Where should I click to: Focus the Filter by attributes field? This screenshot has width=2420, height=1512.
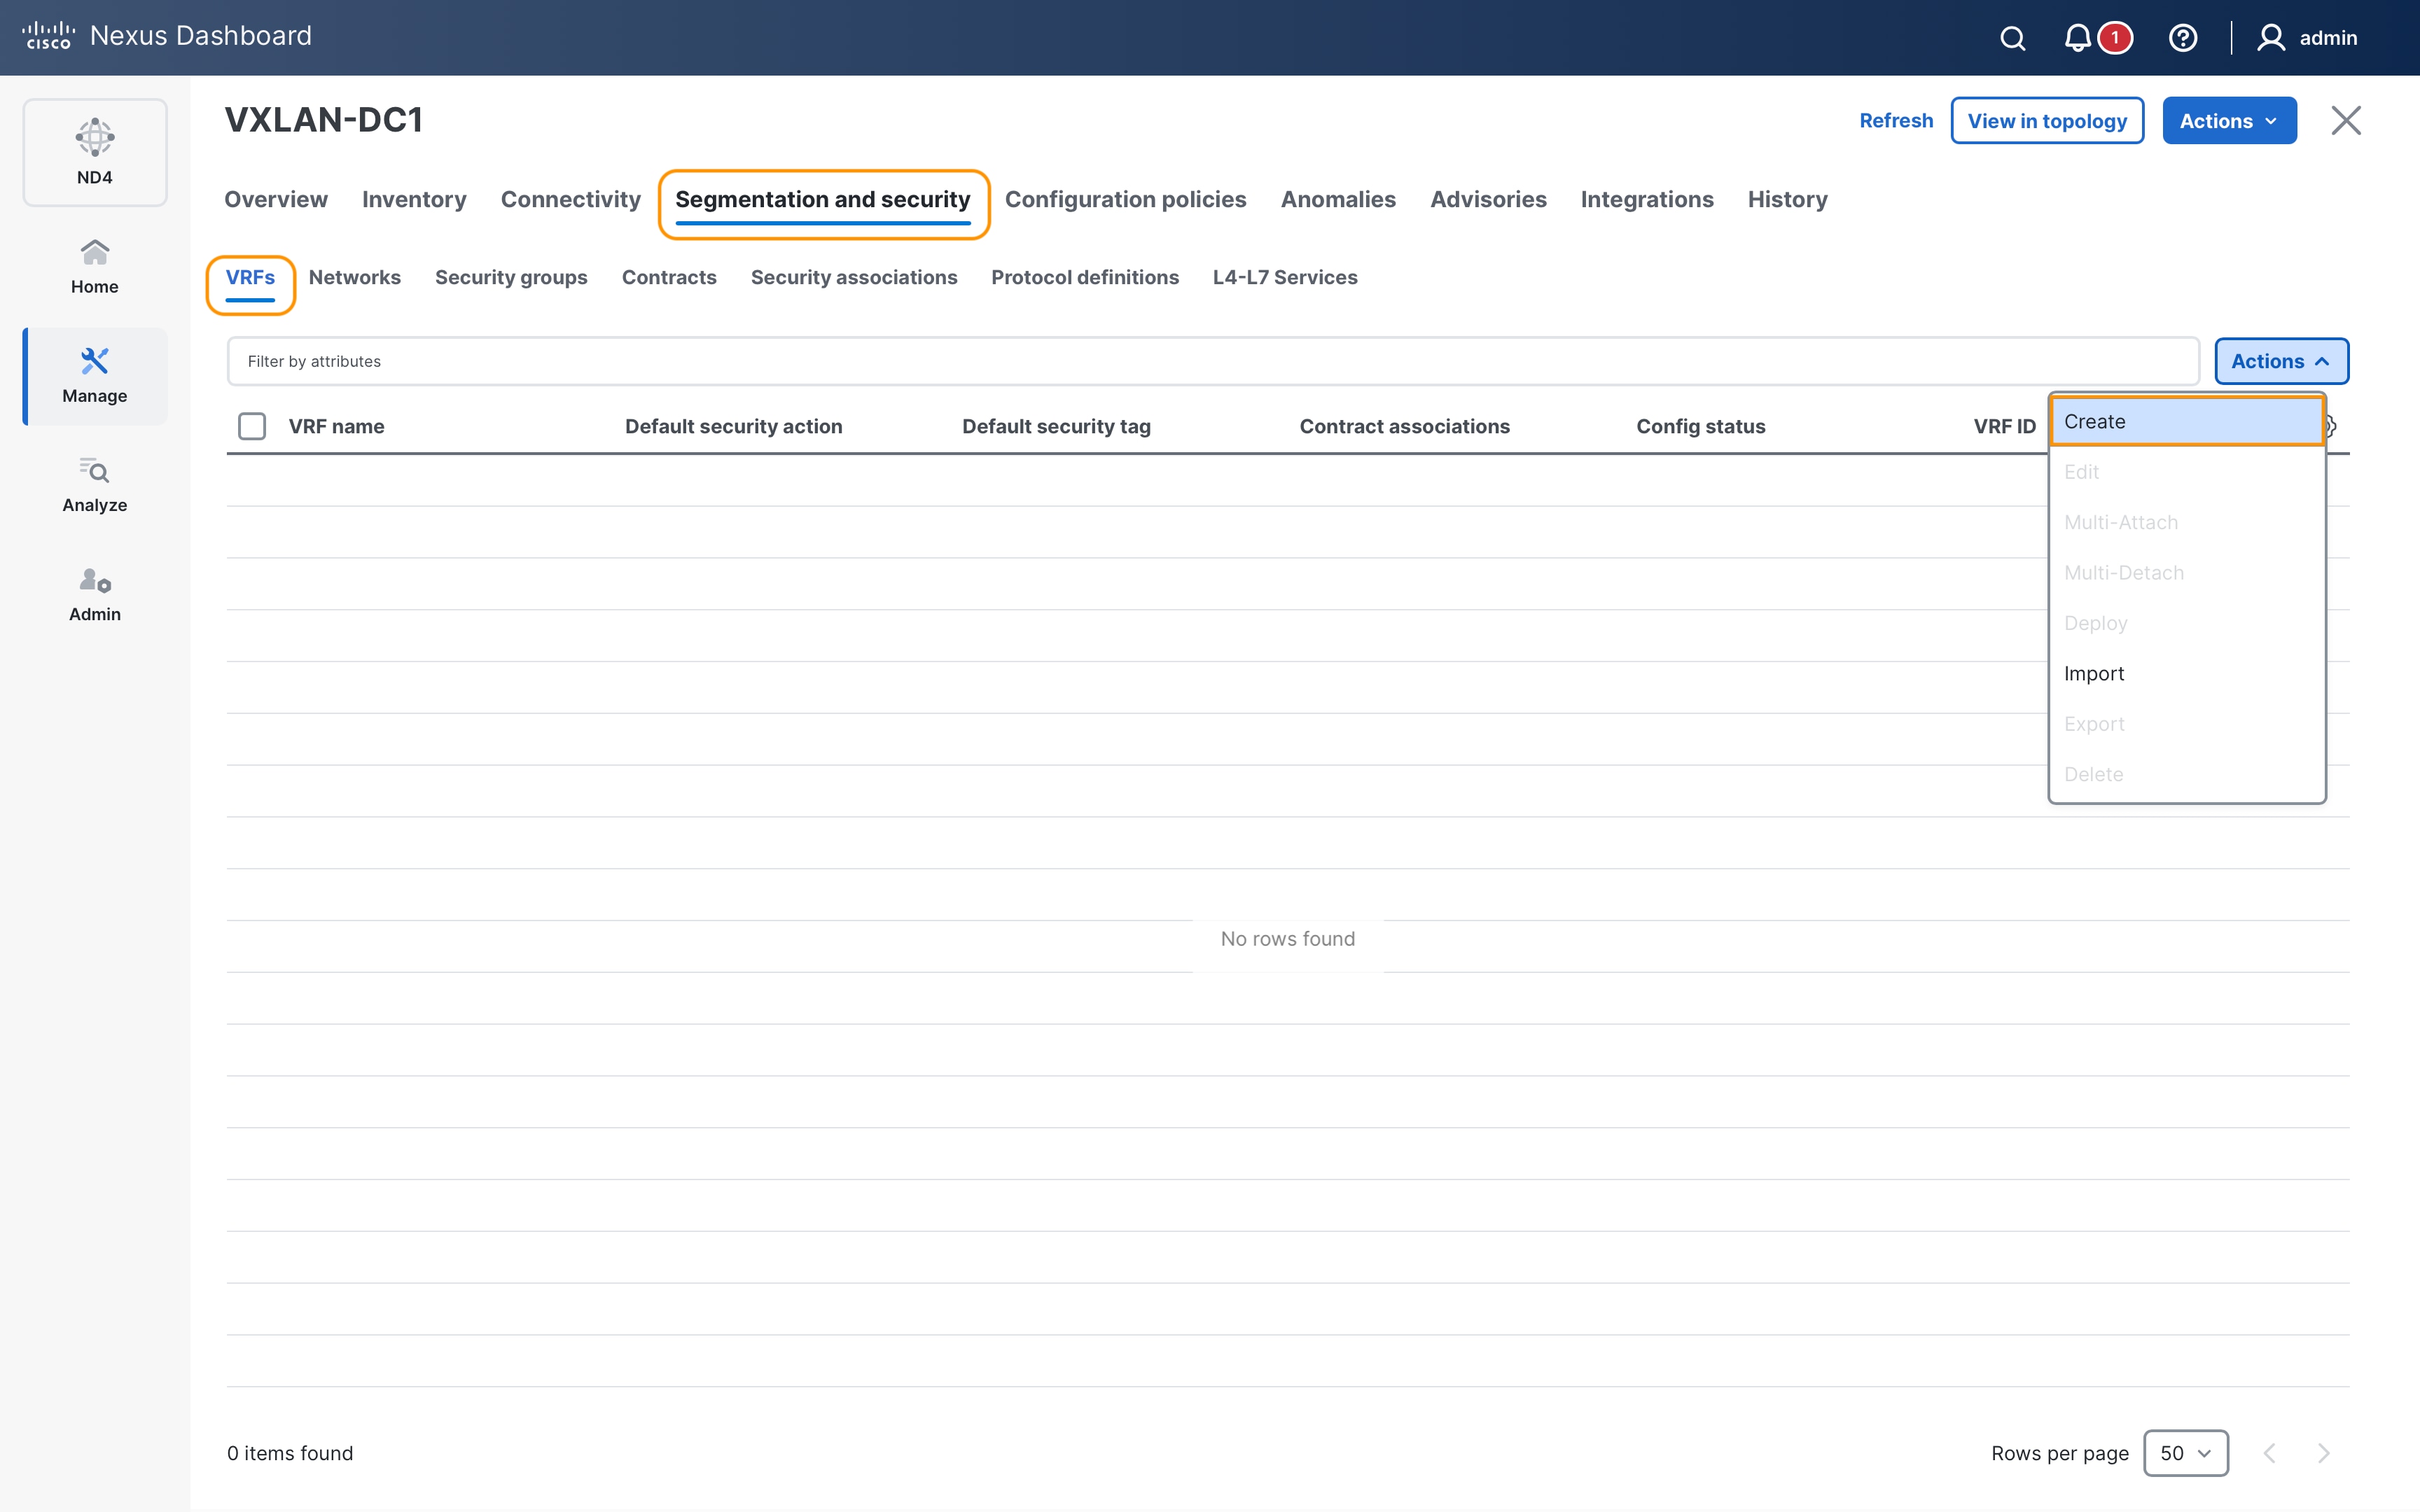click(x=1213, y=361)
